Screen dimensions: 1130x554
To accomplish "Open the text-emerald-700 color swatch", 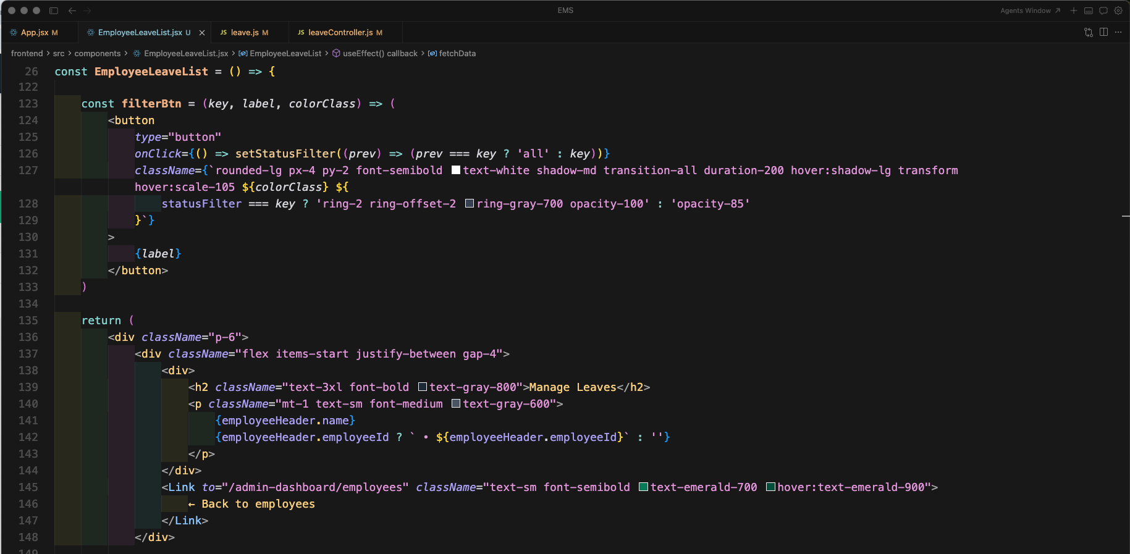I will 643,487.
